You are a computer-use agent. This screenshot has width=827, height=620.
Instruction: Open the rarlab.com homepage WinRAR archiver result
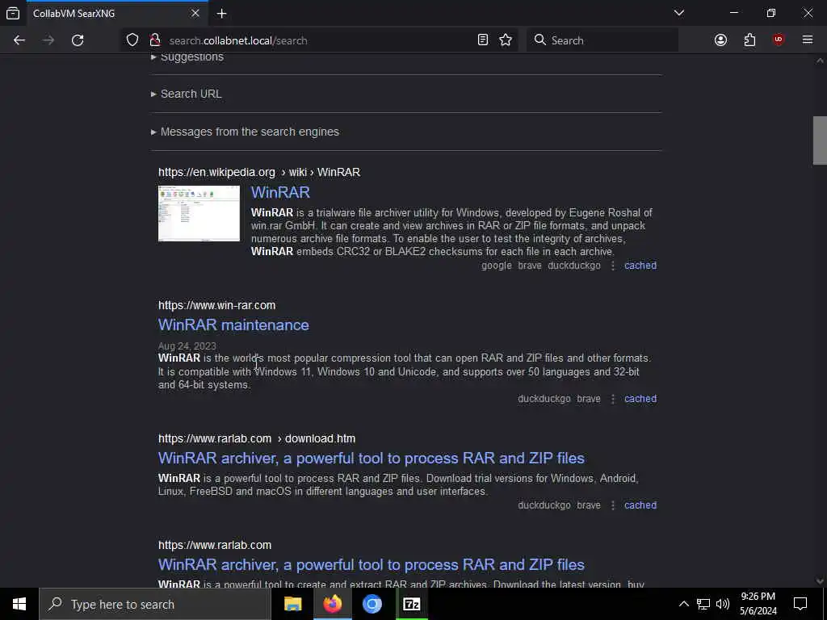pyautogui.click(x=371, y=564)
